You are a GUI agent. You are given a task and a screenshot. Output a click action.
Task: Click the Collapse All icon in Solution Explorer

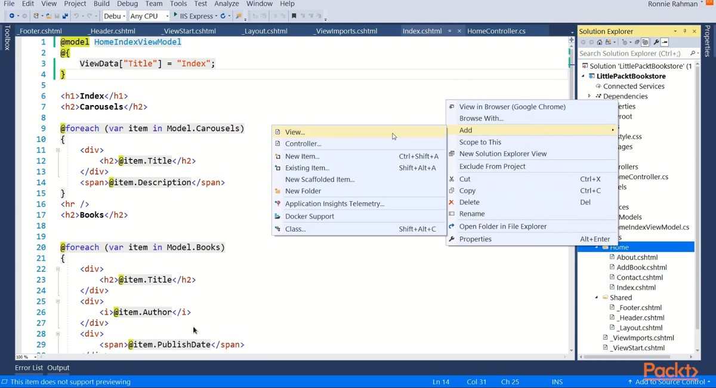click(x=637, y=42)
